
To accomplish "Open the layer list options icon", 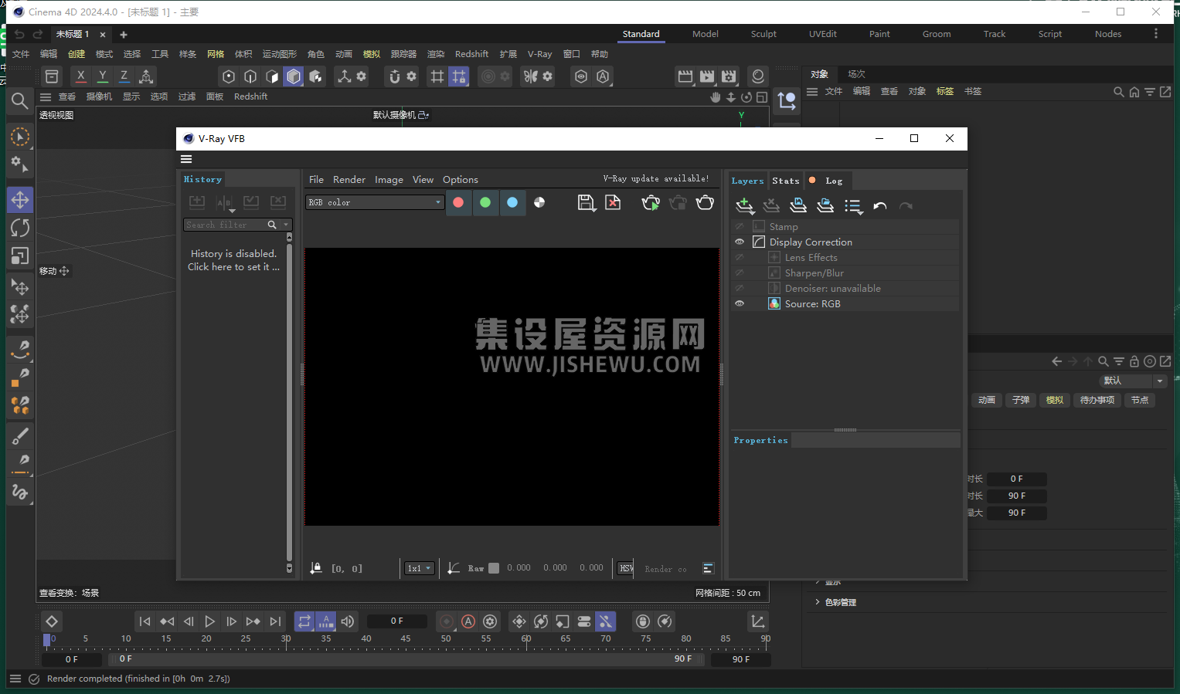I will 853,206.
